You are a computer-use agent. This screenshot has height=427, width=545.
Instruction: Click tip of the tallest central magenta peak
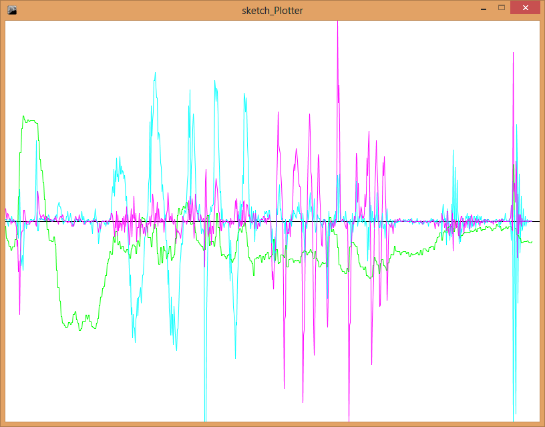click(337, 22)
